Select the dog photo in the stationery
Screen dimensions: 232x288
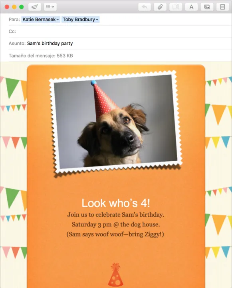click(115, 122)
